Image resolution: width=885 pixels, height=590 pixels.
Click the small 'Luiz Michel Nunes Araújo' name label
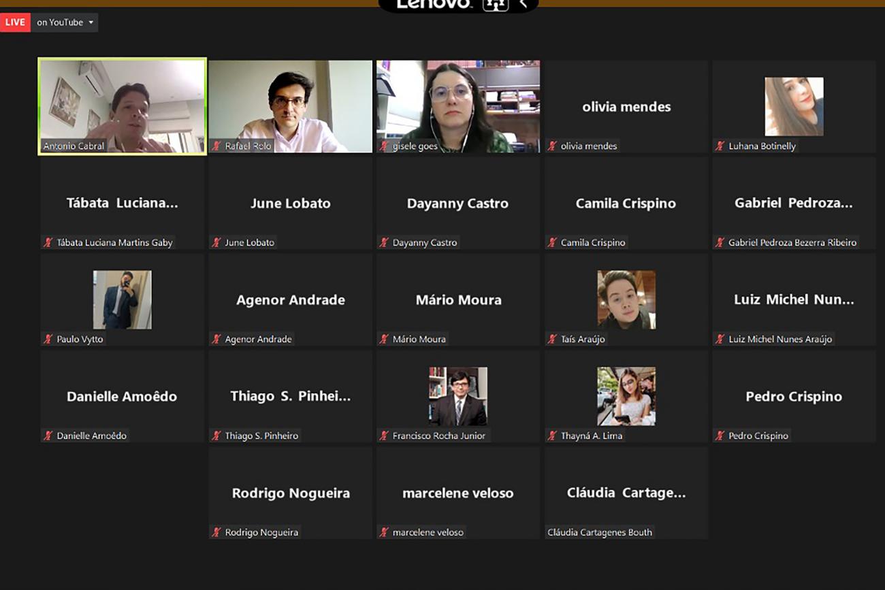point(780,339)
